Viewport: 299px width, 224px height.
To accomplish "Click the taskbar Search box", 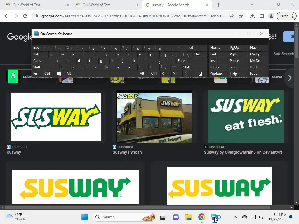I will tap(124, 217).
